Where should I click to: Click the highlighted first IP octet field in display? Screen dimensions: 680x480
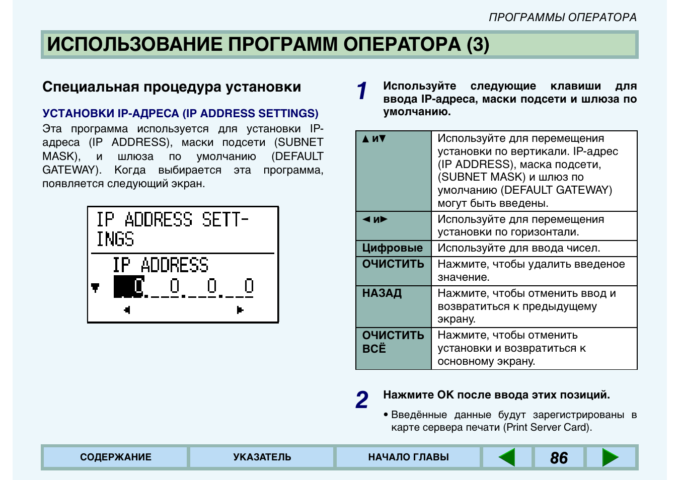129,286
